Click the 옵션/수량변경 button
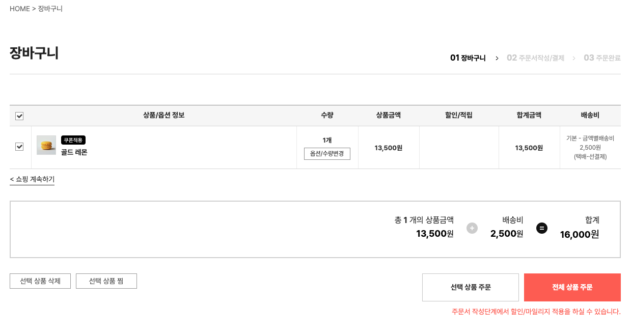631x333 pixels. [327, 153]
